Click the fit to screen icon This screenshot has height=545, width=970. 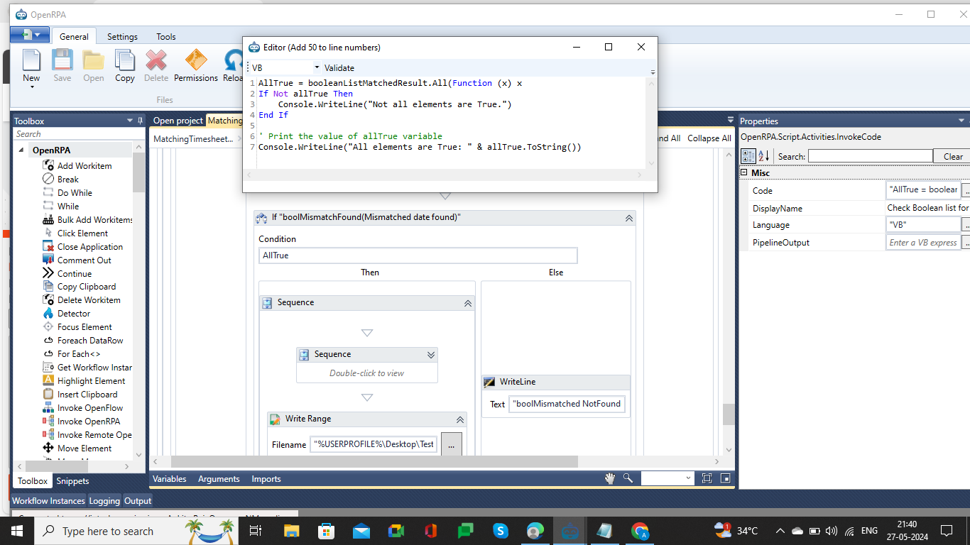(x=707, y=478)
